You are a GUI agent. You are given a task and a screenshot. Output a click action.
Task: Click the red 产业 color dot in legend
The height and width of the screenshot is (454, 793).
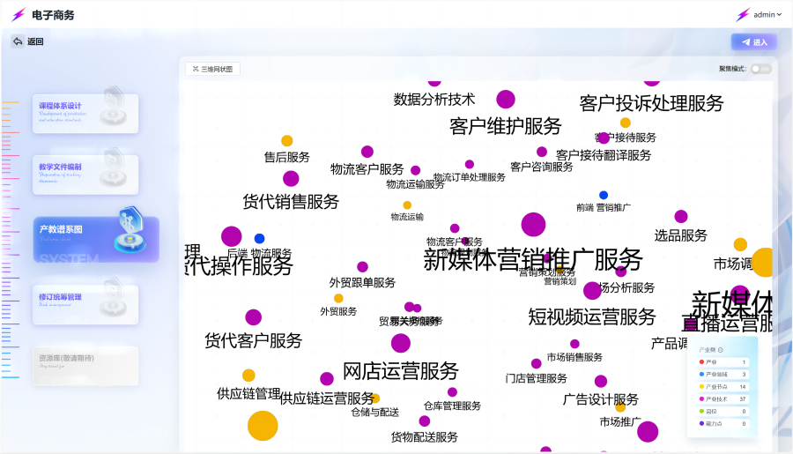(x=701, y=362)
